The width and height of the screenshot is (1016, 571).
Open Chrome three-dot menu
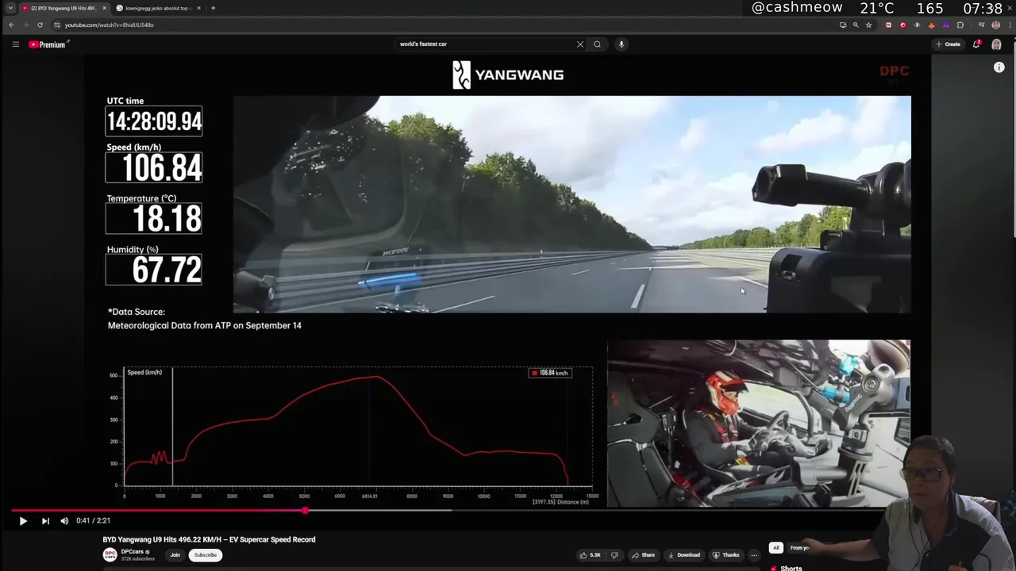pos(1010,25)
